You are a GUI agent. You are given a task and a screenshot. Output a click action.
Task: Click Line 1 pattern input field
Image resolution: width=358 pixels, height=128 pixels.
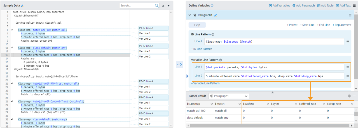pyautogui.click(x=274, y=67)
